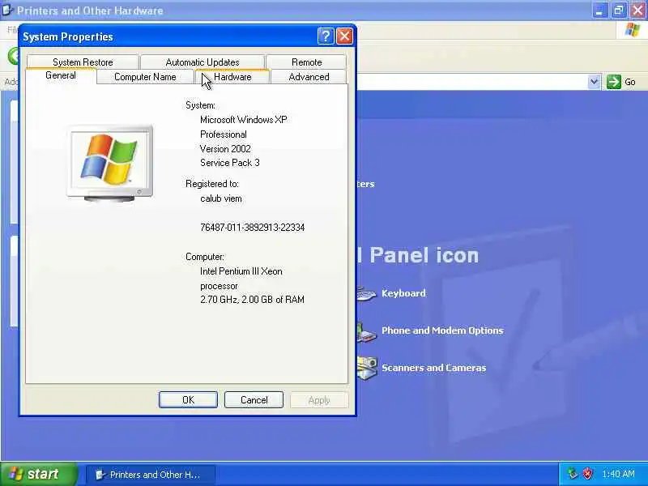This screenshot has height=486, width=648.
Task: Click the taskbar clock showing 1:40 AM
Action: pyautogui.click(x=618, y=474)
